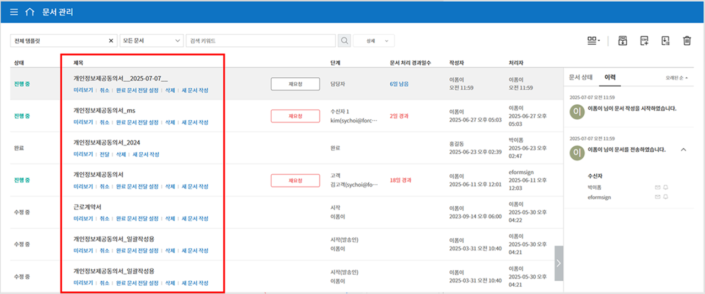The width and height of the screenshot is (705, 294).
Task: Click mail icon next to 박이폼
Action: pos(657,188)
